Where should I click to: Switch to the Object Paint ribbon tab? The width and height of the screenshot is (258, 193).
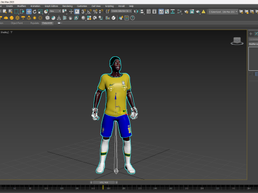pyautogui.click(x=17, y=23)
